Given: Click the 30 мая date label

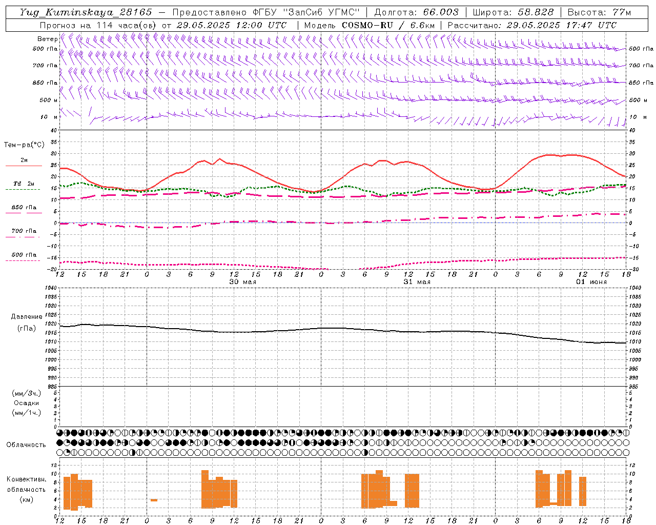Looking at the screenshot, I should pyautogui.click(x=243, y=282).
